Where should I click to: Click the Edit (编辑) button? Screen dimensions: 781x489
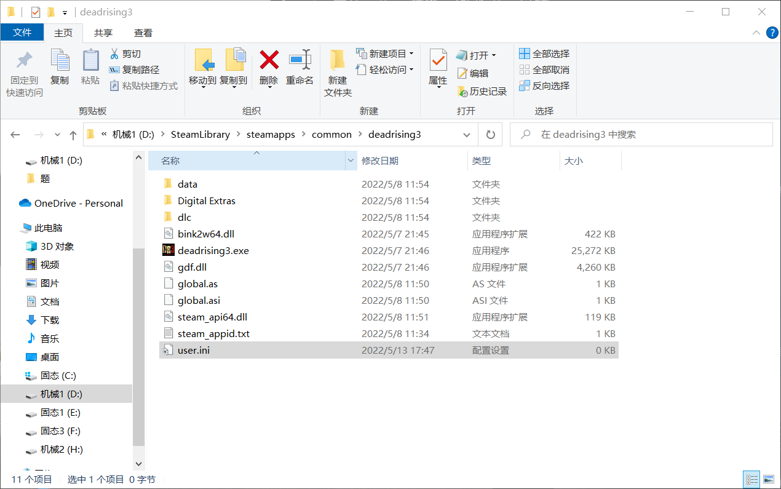(x=473, y=73)
